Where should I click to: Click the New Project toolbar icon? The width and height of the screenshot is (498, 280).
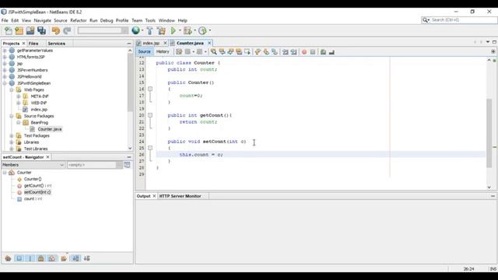click(x=19, y=31)
